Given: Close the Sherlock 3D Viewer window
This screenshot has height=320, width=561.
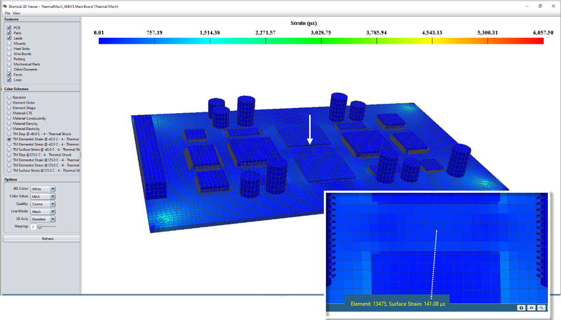Looking at the screenshot, I should 553,6.
